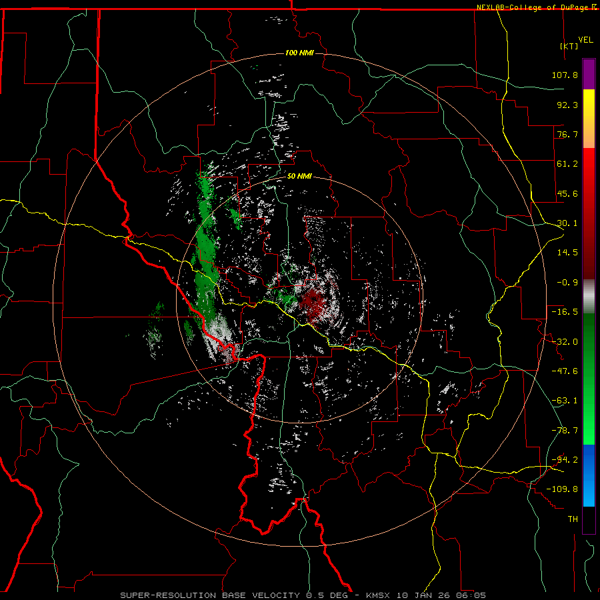Click the 06:05 timestamp in caption
The width and height of the screenshot is (600, 600).
(473, 595)
